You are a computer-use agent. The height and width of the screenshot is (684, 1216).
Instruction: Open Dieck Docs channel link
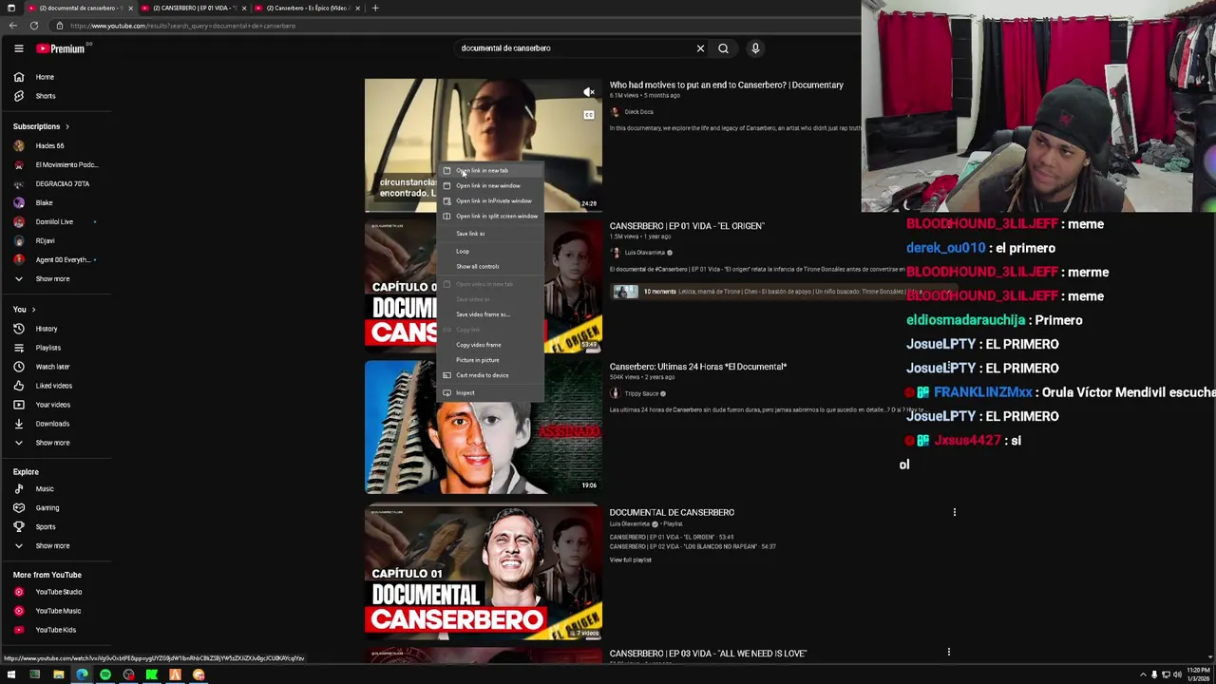[x=638, y=112]
